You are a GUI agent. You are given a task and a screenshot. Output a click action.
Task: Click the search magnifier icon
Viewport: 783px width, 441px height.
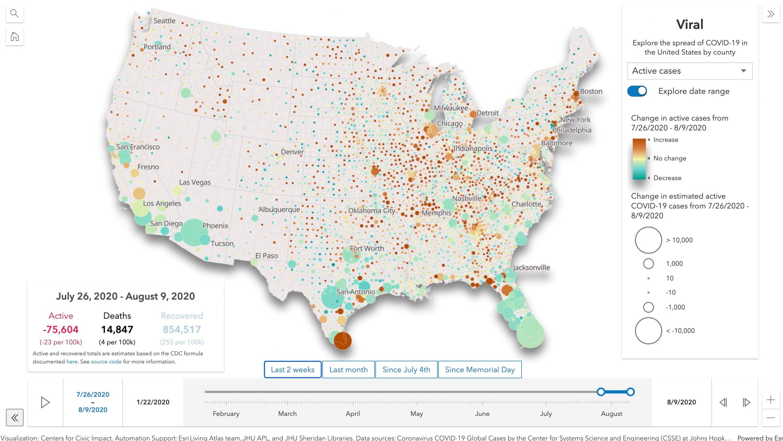click(x=14, y=13)
